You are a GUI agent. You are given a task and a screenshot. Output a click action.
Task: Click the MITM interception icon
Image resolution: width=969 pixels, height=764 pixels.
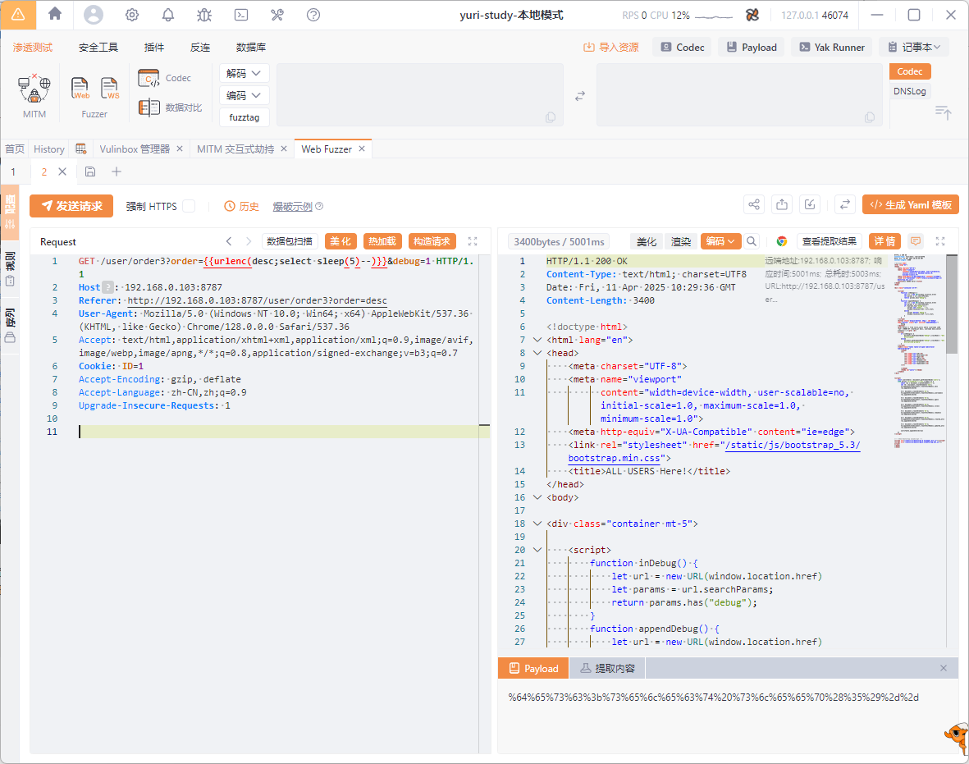coord(34,89)
